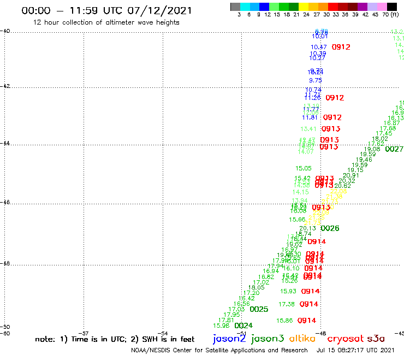Click the wave height value 18.05
Screen dimensions: 404x355
[x=256, y=287]
